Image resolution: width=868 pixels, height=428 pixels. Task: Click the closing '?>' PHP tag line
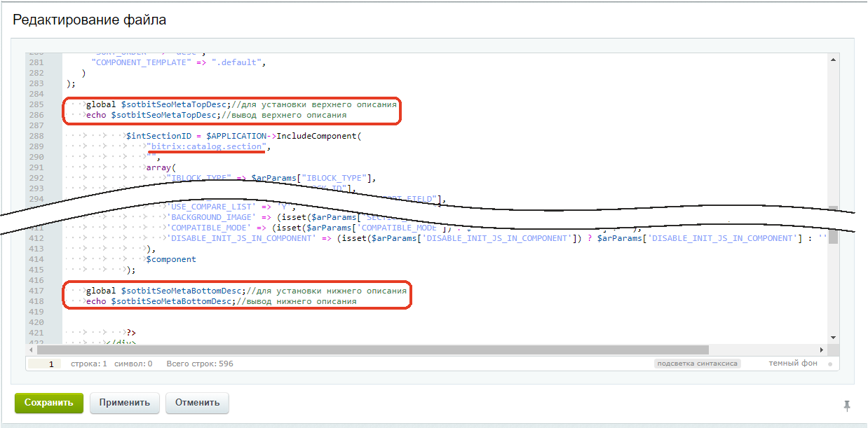131,333
